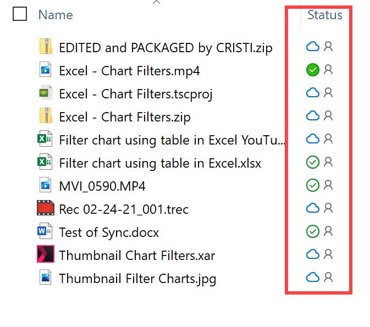
Task: Click green check status for Test of Sync.docx
Action: 313,231
